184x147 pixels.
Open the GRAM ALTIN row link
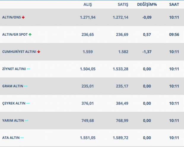(x=12, y=86)
